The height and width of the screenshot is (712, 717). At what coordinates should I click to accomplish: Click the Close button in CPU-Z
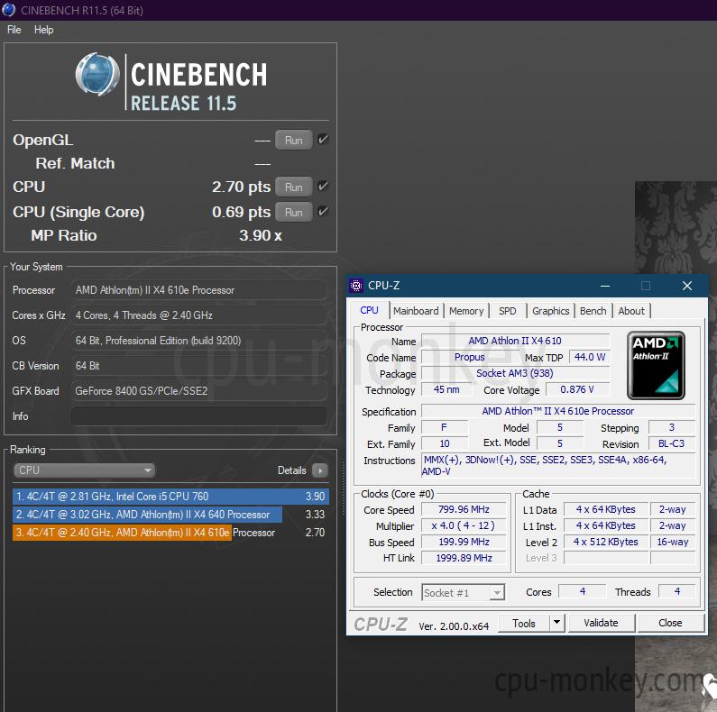click(670, 623)
